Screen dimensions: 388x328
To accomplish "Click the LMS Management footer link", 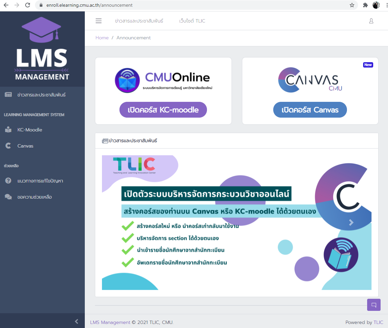I will (110, 322).
